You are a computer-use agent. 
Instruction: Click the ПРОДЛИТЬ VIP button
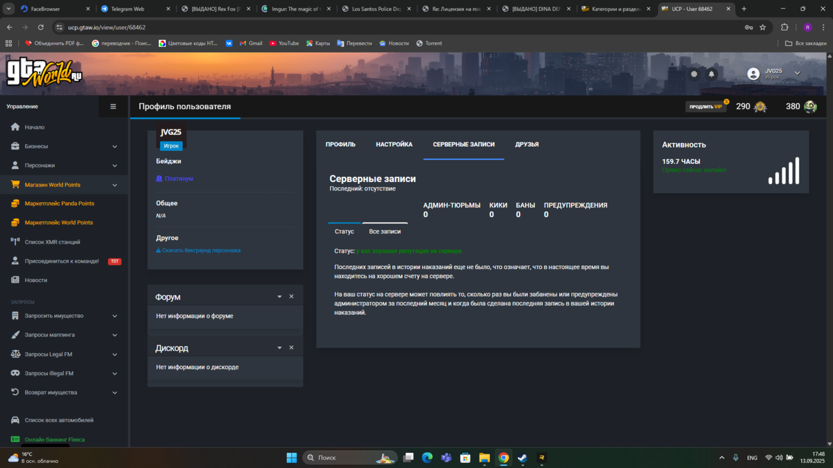click(x=705, y=107)
